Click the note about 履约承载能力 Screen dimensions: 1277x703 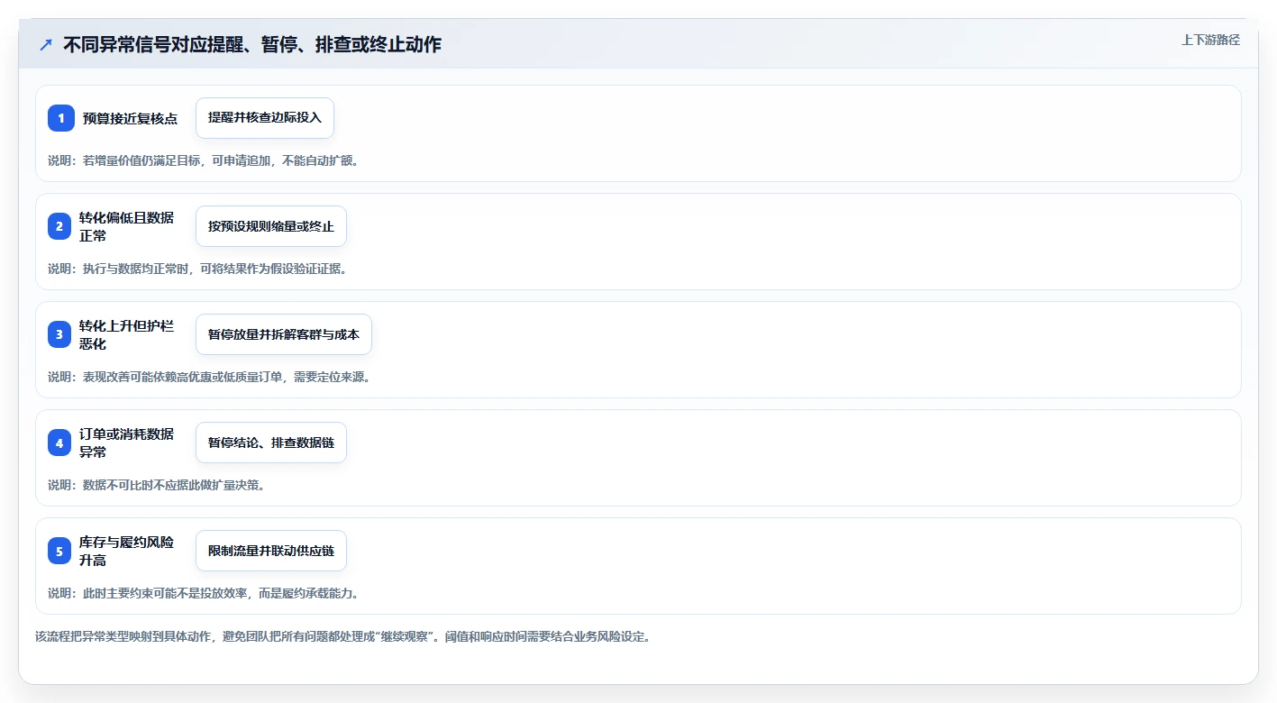point(204,593)
